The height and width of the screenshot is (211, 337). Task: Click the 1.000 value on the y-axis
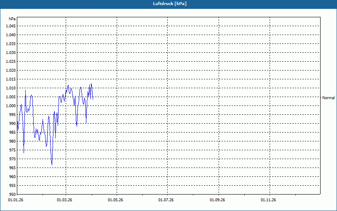(x=11, y=106)
